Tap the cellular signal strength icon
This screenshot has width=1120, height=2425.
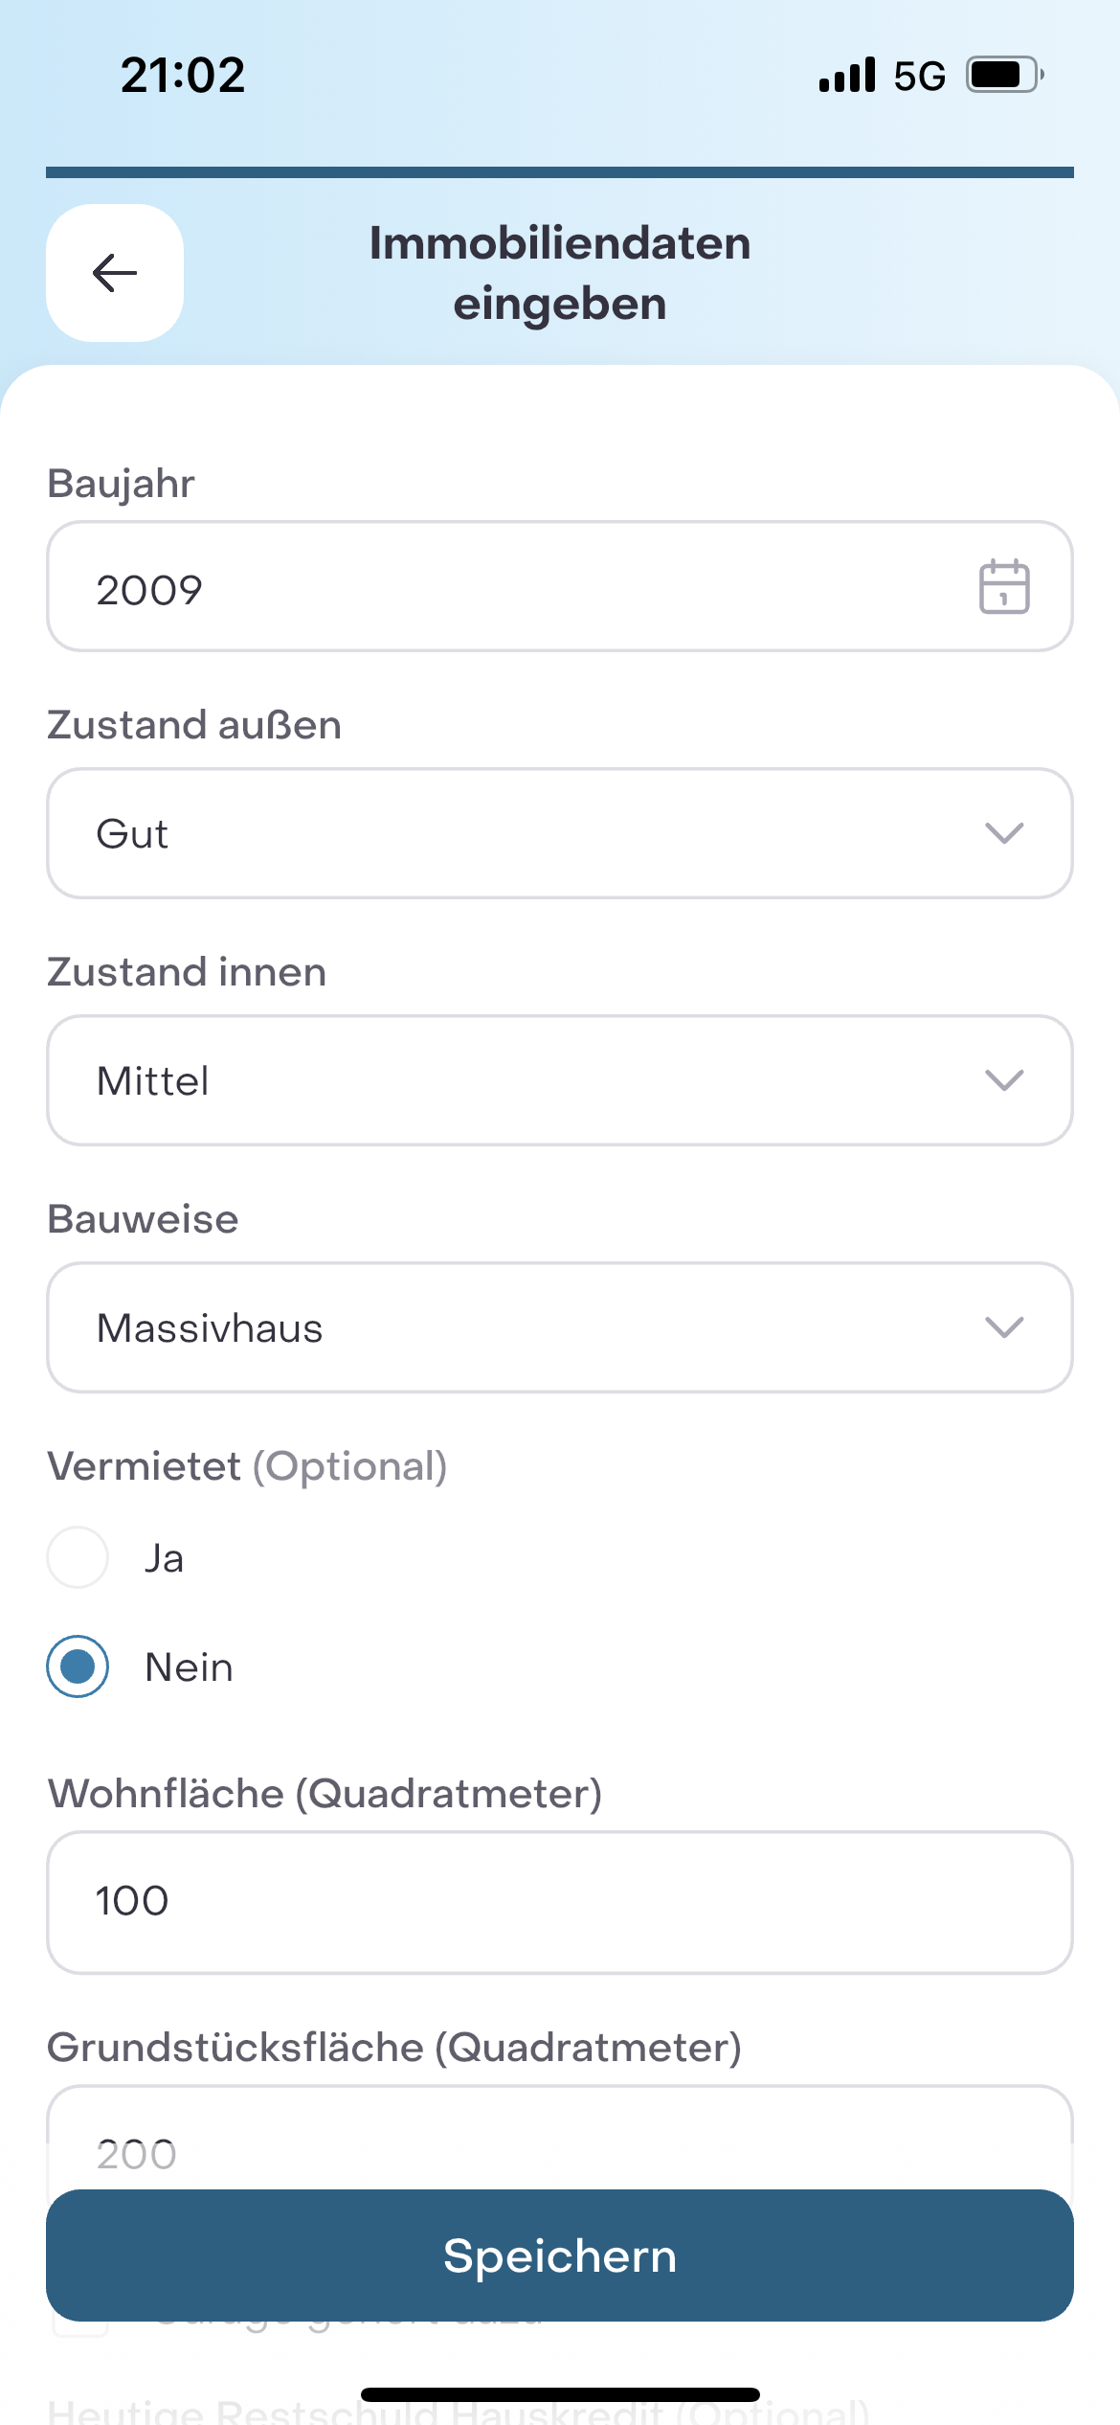(x=847, y=75)
